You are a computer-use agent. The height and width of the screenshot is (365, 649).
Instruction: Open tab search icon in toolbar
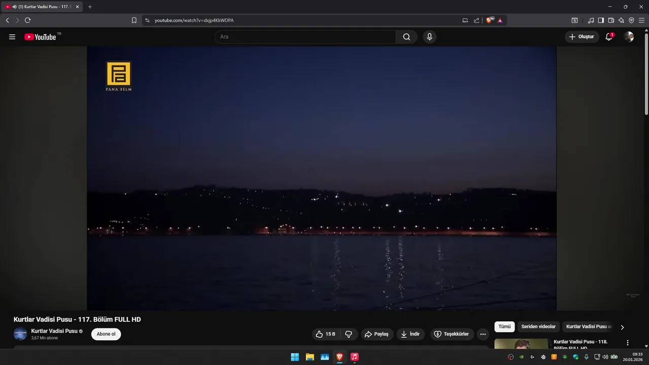click(574, 20)
